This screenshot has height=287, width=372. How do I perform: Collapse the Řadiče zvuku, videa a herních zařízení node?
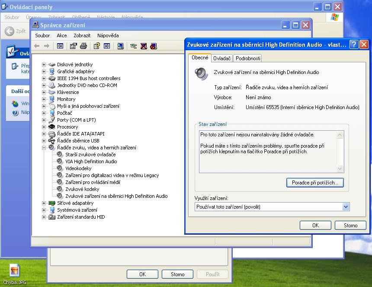(x=44, y=148)
